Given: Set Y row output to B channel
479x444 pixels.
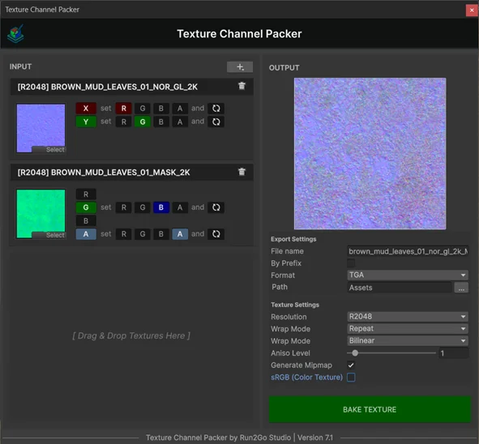Looking at the screenshot, I should point(161,122).
